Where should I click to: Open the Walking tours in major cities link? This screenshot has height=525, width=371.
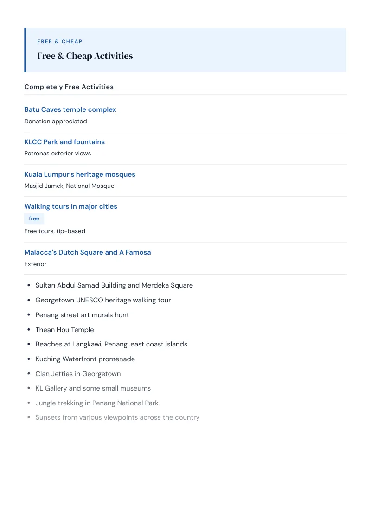(70, 206)
